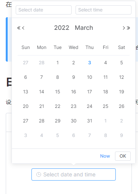This screenshot has height=194, width=138.
Task: Go to next month arrow
Action: [124, 28]
